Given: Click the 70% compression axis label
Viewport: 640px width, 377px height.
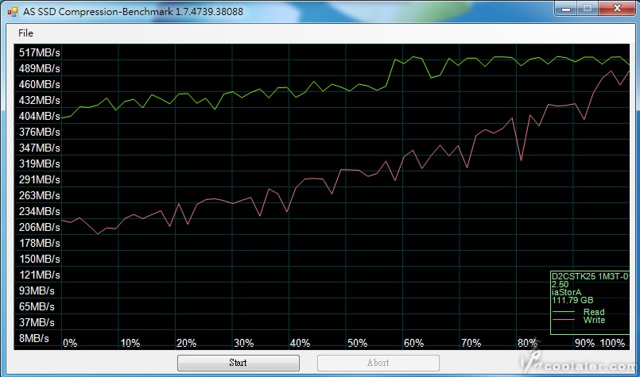Looking at the screenshot, I should pyautogui.click(x=471, y=343).
